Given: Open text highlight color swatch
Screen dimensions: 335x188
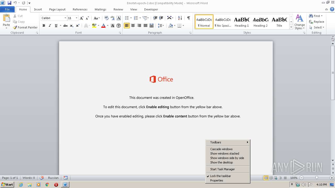Looking at the screenshot, I should pos(94,26).
